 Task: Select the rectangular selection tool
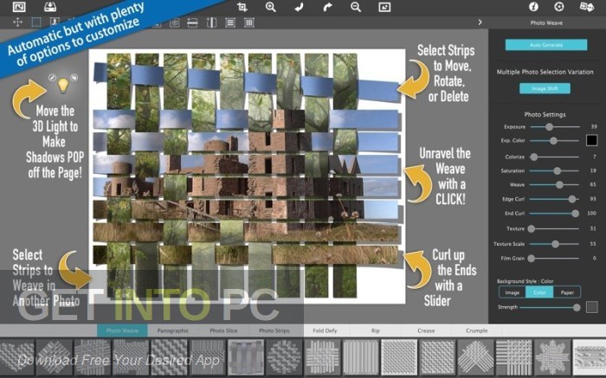pos(36,22)
